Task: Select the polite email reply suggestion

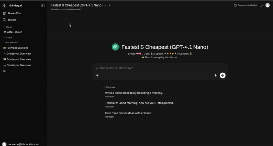Action: coord(134,93)
